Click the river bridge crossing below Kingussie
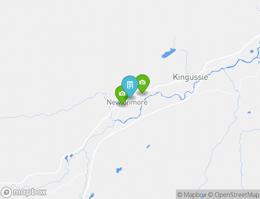Viewport: 260px width, 199px height. 193,91
